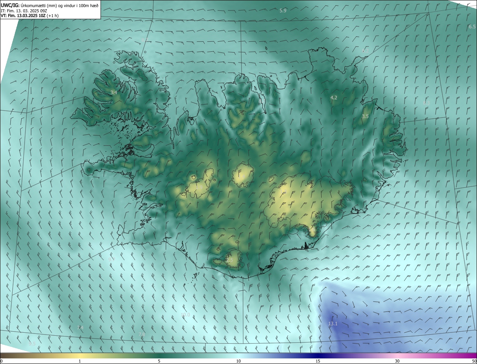Click the precipitation color scale bar

(x=238, y=355)
